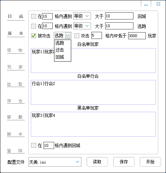Image resolution: width=166 pixels, height=173 pixels.
Task: Focus the 黑名单玩家 text box
Action: 93,124
